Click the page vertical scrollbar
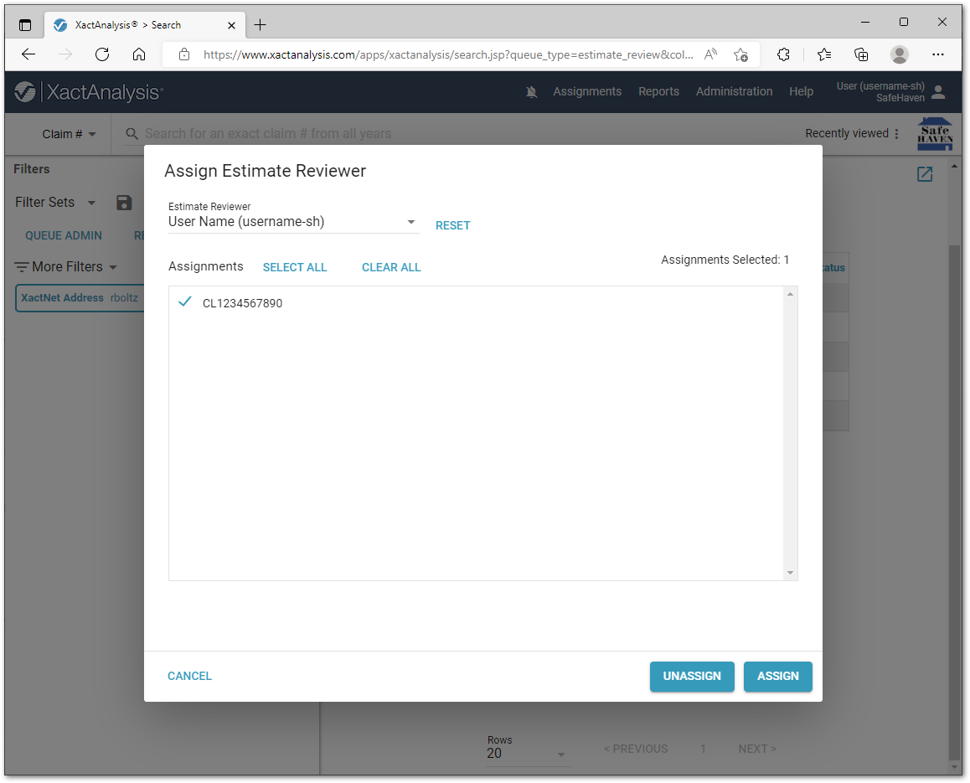This screenshot has height=783, width=970. [x=955, y=501]
